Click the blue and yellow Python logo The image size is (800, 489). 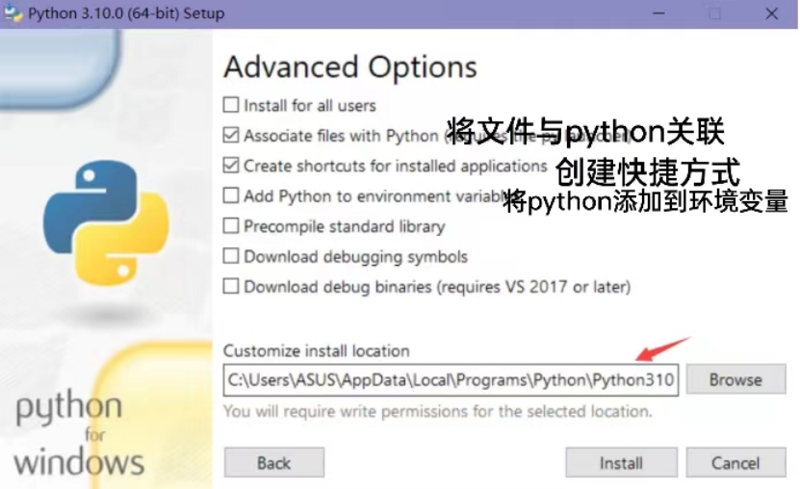pos(106,222)
